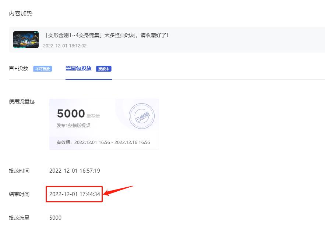This screenshot has width=325, height=231.
Task: Click the 已使用 stamp icon
Action: 141,116
